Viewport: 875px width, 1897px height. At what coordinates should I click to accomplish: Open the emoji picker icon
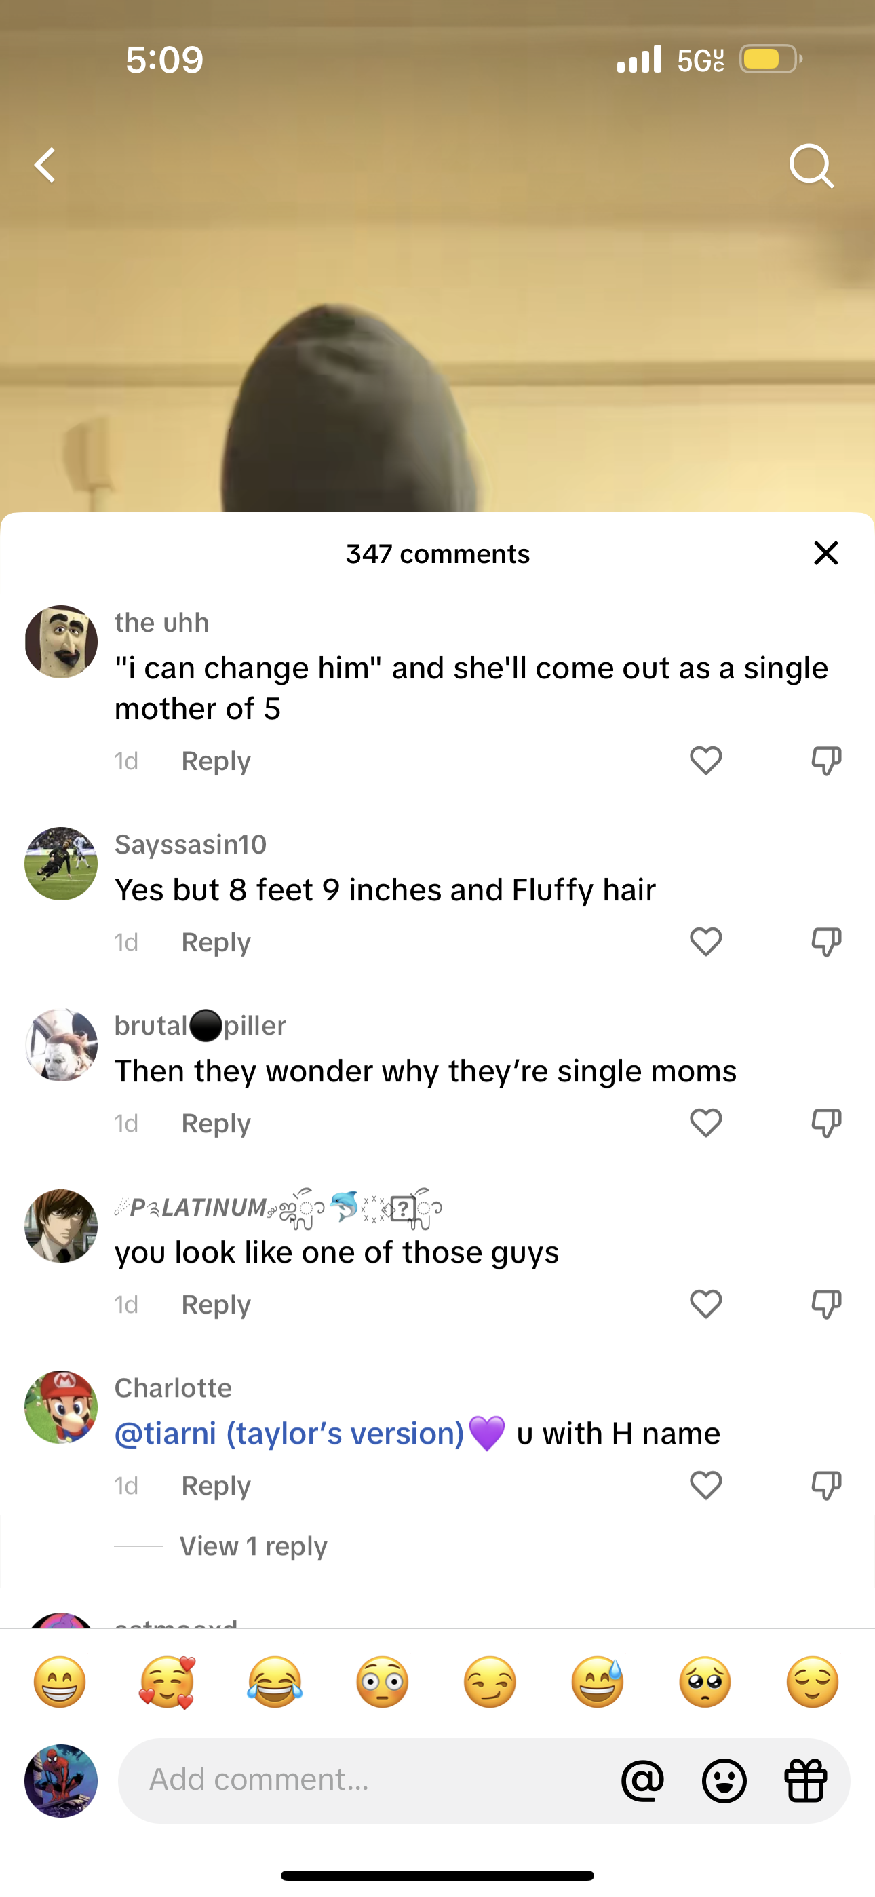[724, 1781]
